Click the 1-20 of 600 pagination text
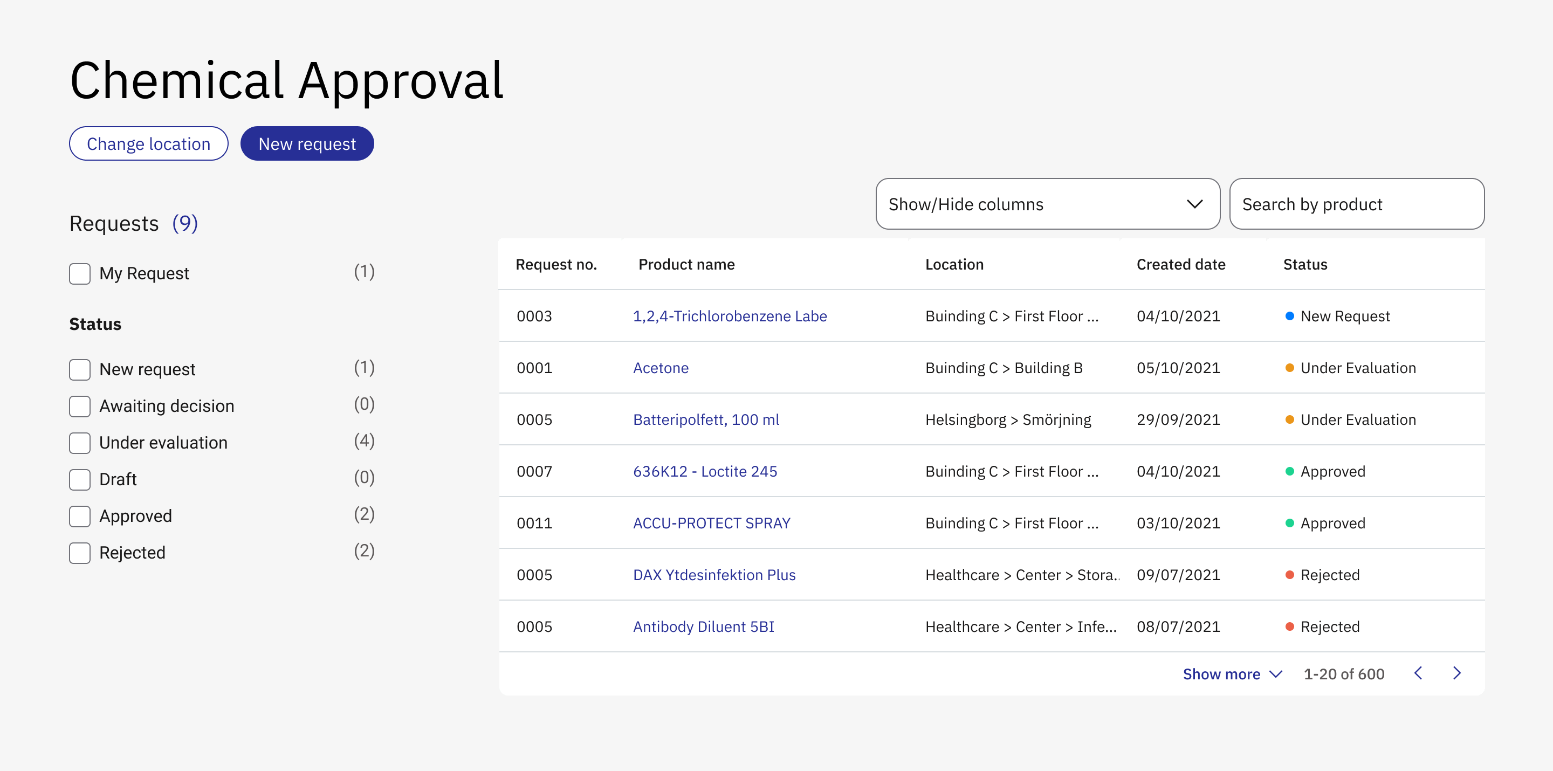 (1344, 674)
